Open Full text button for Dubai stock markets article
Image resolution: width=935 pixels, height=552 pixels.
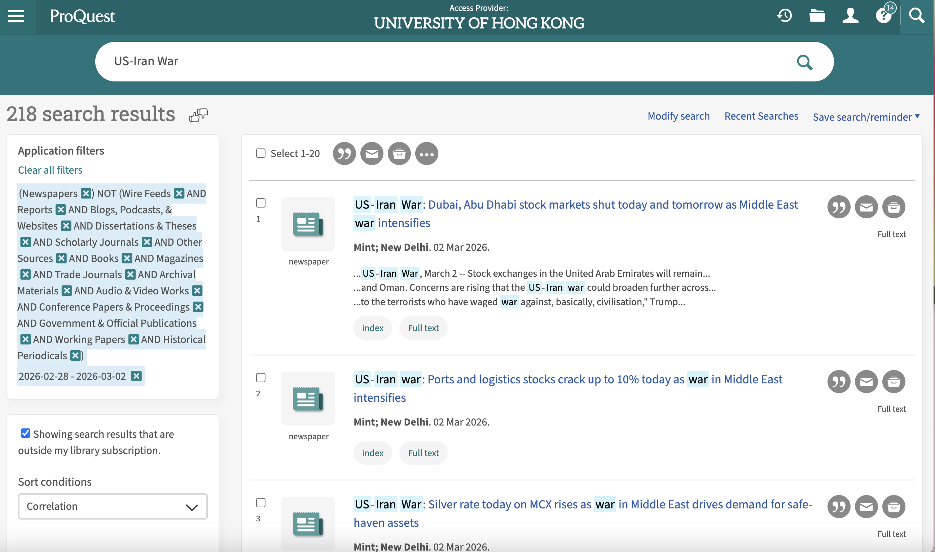[423, 328]
